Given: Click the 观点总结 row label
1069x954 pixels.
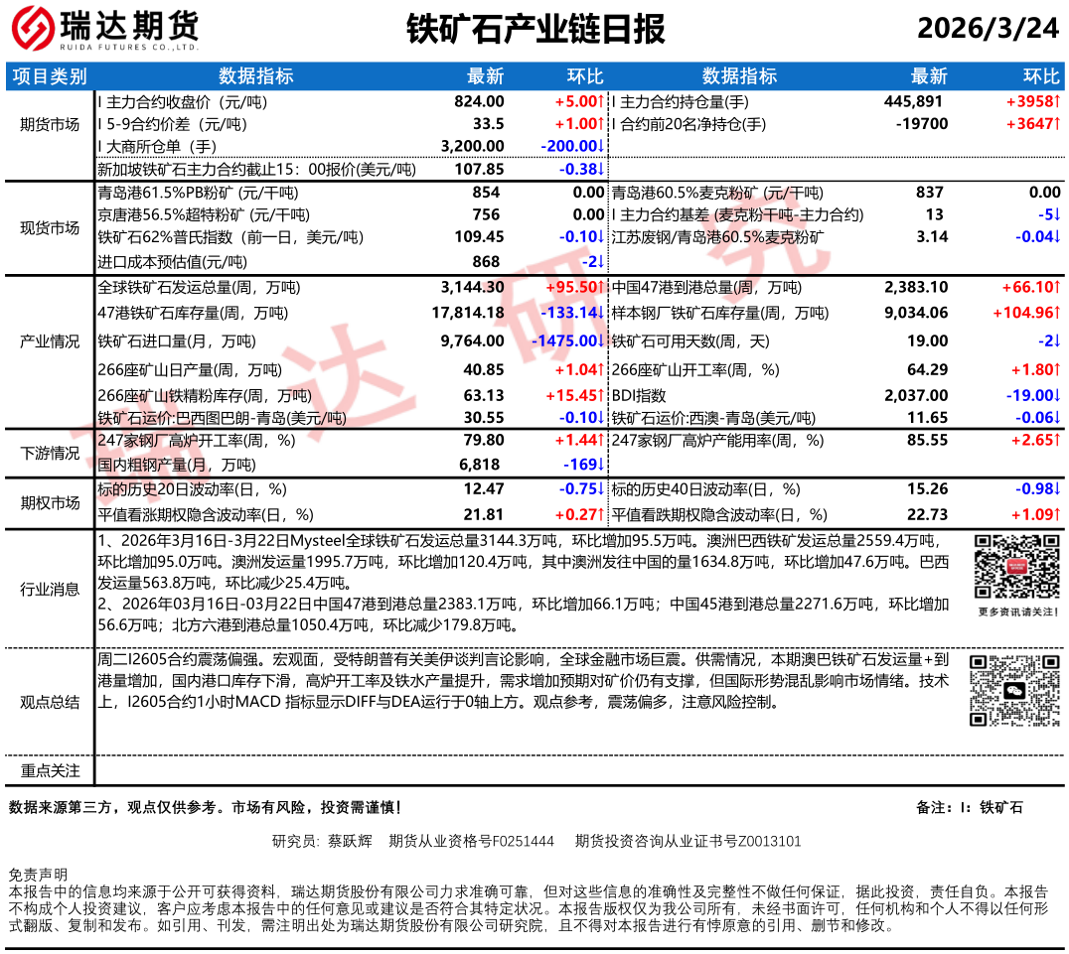Looking at the screenshot, I should coord(50,702).
